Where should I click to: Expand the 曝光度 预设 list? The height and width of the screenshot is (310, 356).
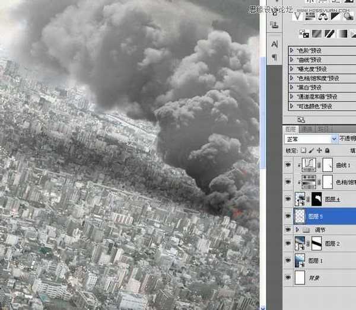pyautogui.click(x=292, y=69)
